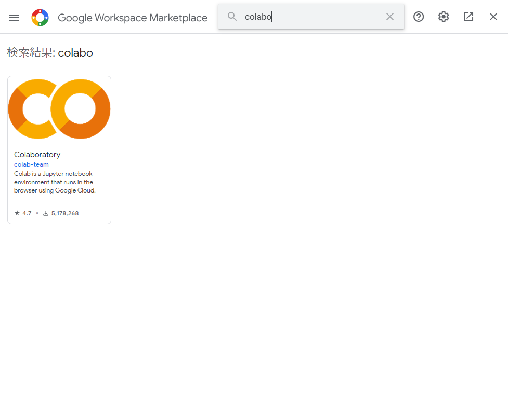Screen dimensions: 508x398
Task: Click the Colaboratory app title
Action: click(x=37, y=155)
